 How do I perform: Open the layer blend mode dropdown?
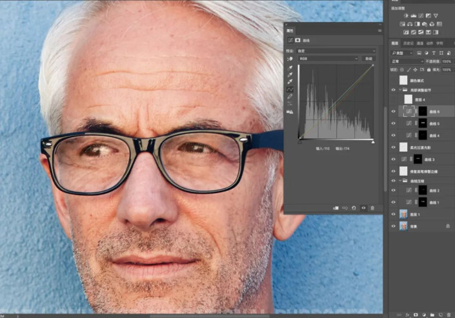point(408,61)
